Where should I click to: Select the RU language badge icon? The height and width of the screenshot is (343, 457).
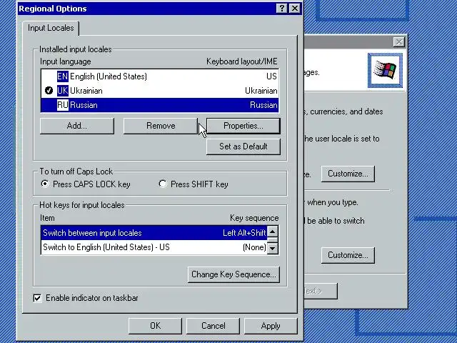[63, 105]
